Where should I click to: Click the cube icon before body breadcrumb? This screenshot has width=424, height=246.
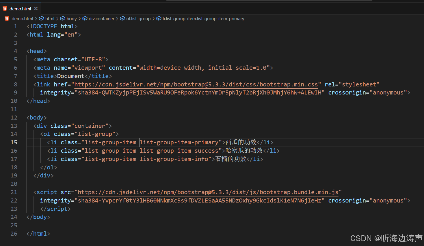point(63,19)
